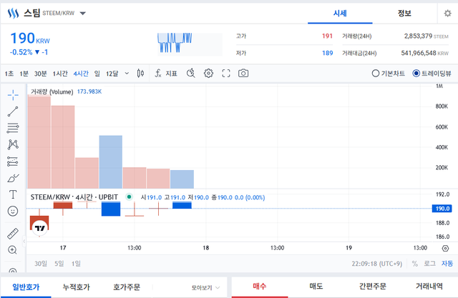Expand more time interval options
This screenshot has height=298, width=458.
coord(127,73)
